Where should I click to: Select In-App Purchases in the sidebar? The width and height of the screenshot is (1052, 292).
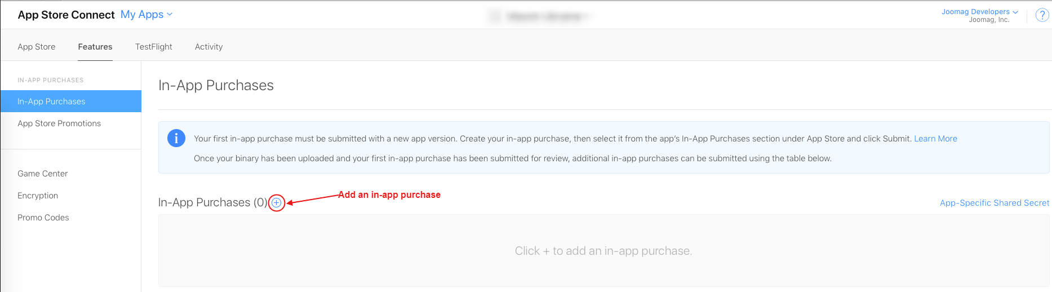[x=52, y=101]
